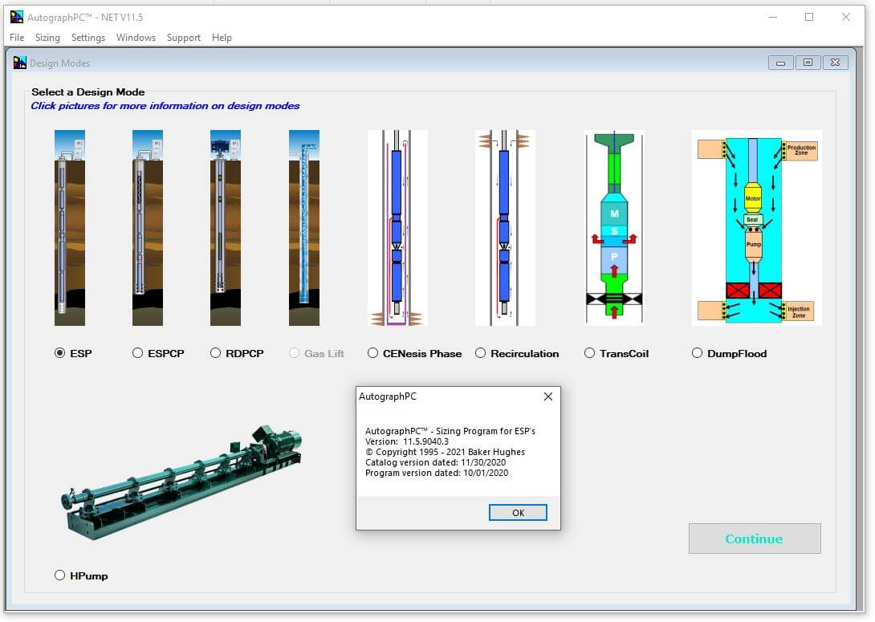
Task: Click the Design Modes window icon
Action: (20, 63)
